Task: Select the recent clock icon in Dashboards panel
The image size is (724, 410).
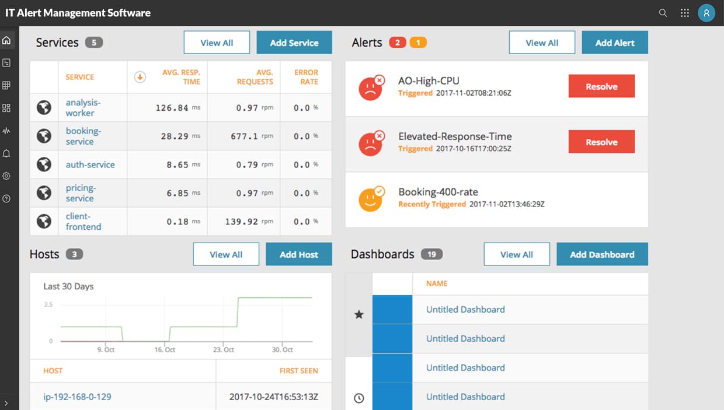Action: point(358,398)
